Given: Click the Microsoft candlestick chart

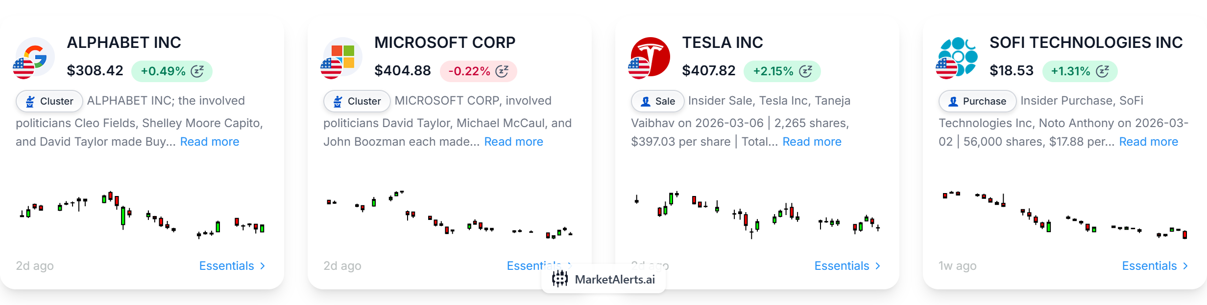Looking at the screenshot, I should click(x=449, y=215).
